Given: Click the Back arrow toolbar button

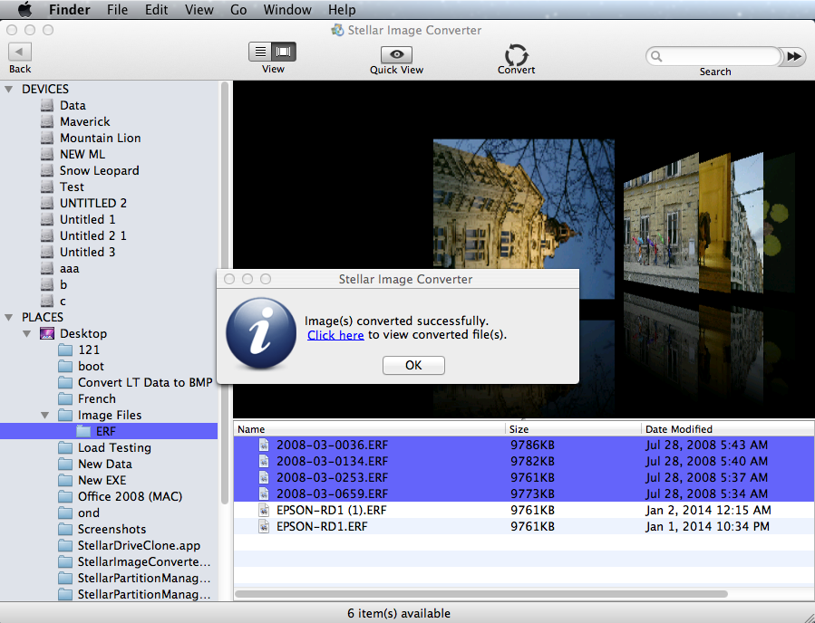Looking at the screenshot, I should (x=20, y=52).
